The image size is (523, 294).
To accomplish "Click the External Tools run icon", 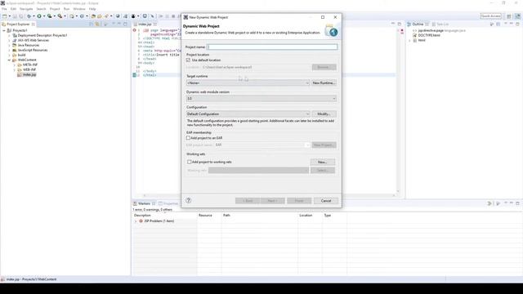I will 60,16.
